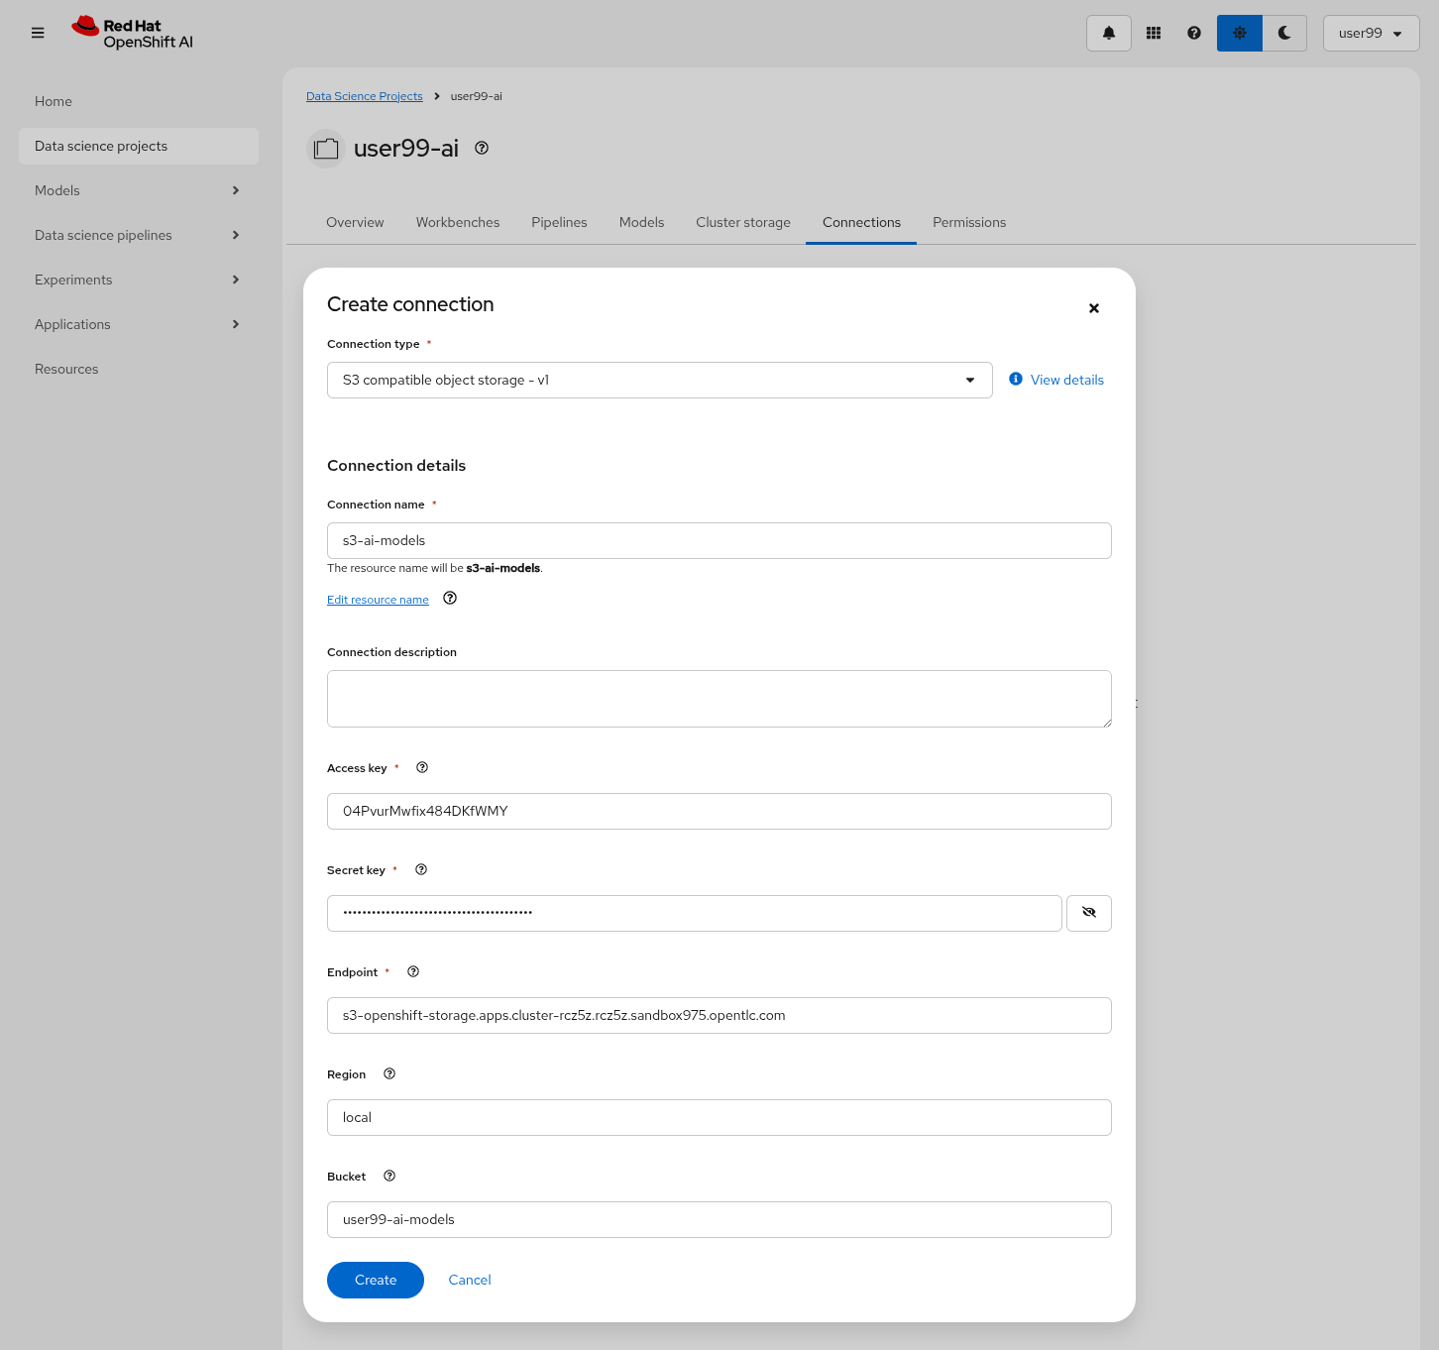Close the Create connection dialog
1439x1350 pixels.
1094,308
